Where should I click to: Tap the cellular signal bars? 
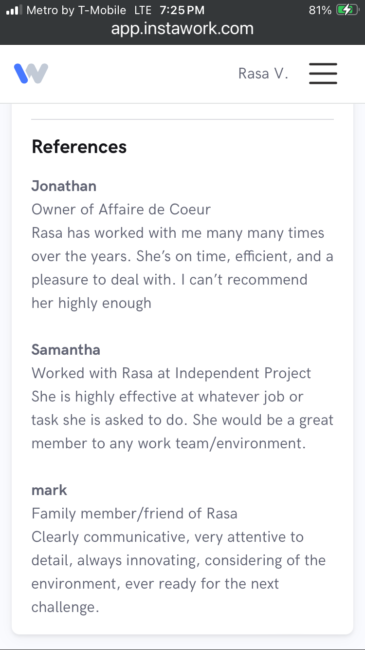pyautogui.click(x=14, y=10)
